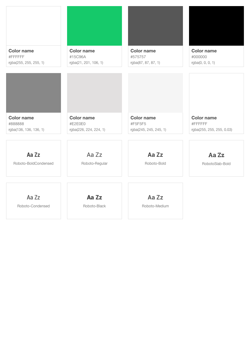Viewport: 250px width, 341px height.
Task: Click the Color name label under black swatch
Action: (204, 51)
